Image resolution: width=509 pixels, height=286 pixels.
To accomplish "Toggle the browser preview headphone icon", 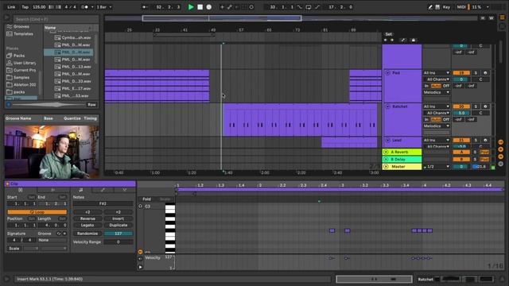I will (9, 104).
